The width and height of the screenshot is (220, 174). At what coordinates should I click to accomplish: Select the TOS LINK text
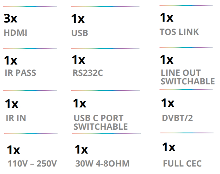coord(179,32)
